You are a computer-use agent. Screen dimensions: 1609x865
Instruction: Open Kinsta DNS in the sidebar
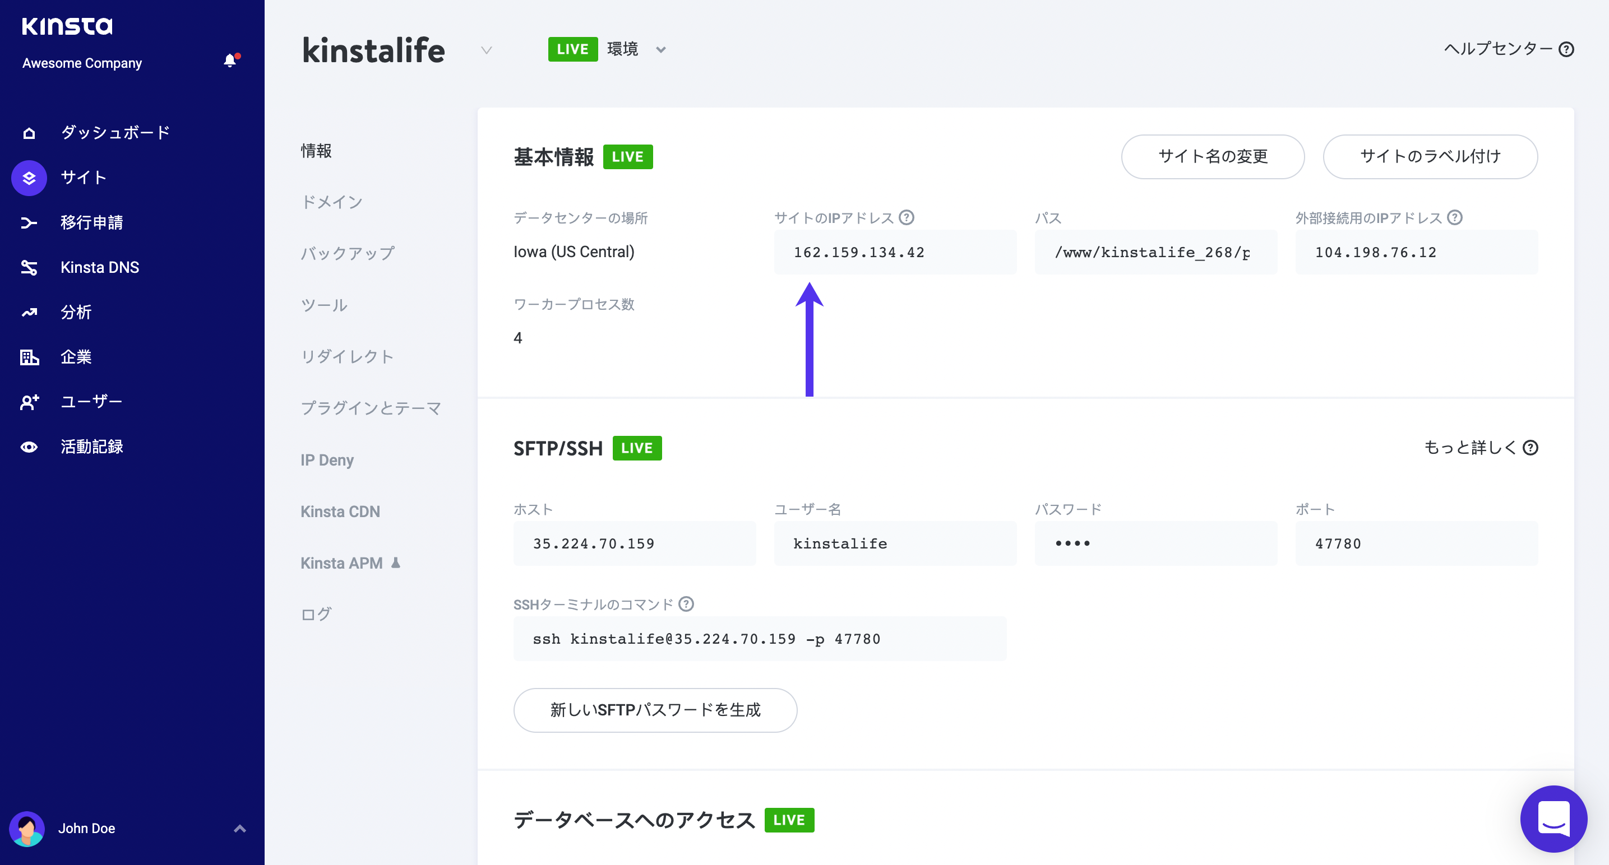[x=100, y=268]
